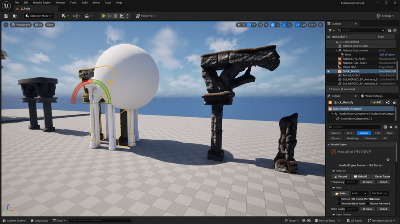The width and height of the screenshot is (400, 224).
Task: Open the Actor menu
Action: point(108,3)
